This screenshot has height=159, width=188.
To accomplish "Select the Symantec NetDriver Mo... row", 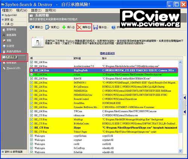I will coord(104,107).
